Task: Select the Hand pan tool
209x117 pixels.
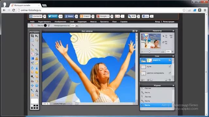Action: (32, 95)
